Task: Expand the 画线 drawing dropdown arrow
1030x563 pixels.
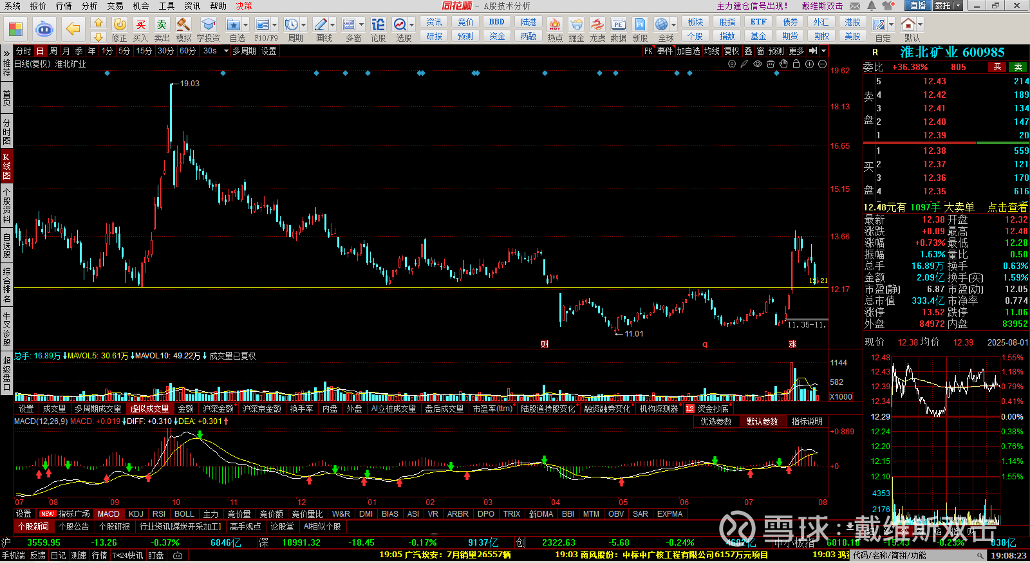Action: (333, 24)
